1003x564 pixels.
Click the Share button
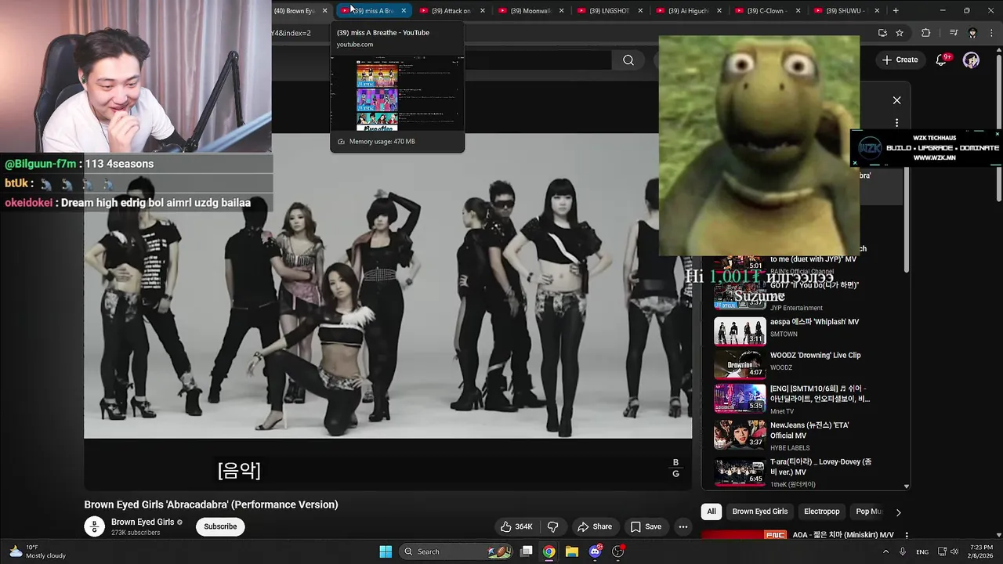tap(594, 526)
